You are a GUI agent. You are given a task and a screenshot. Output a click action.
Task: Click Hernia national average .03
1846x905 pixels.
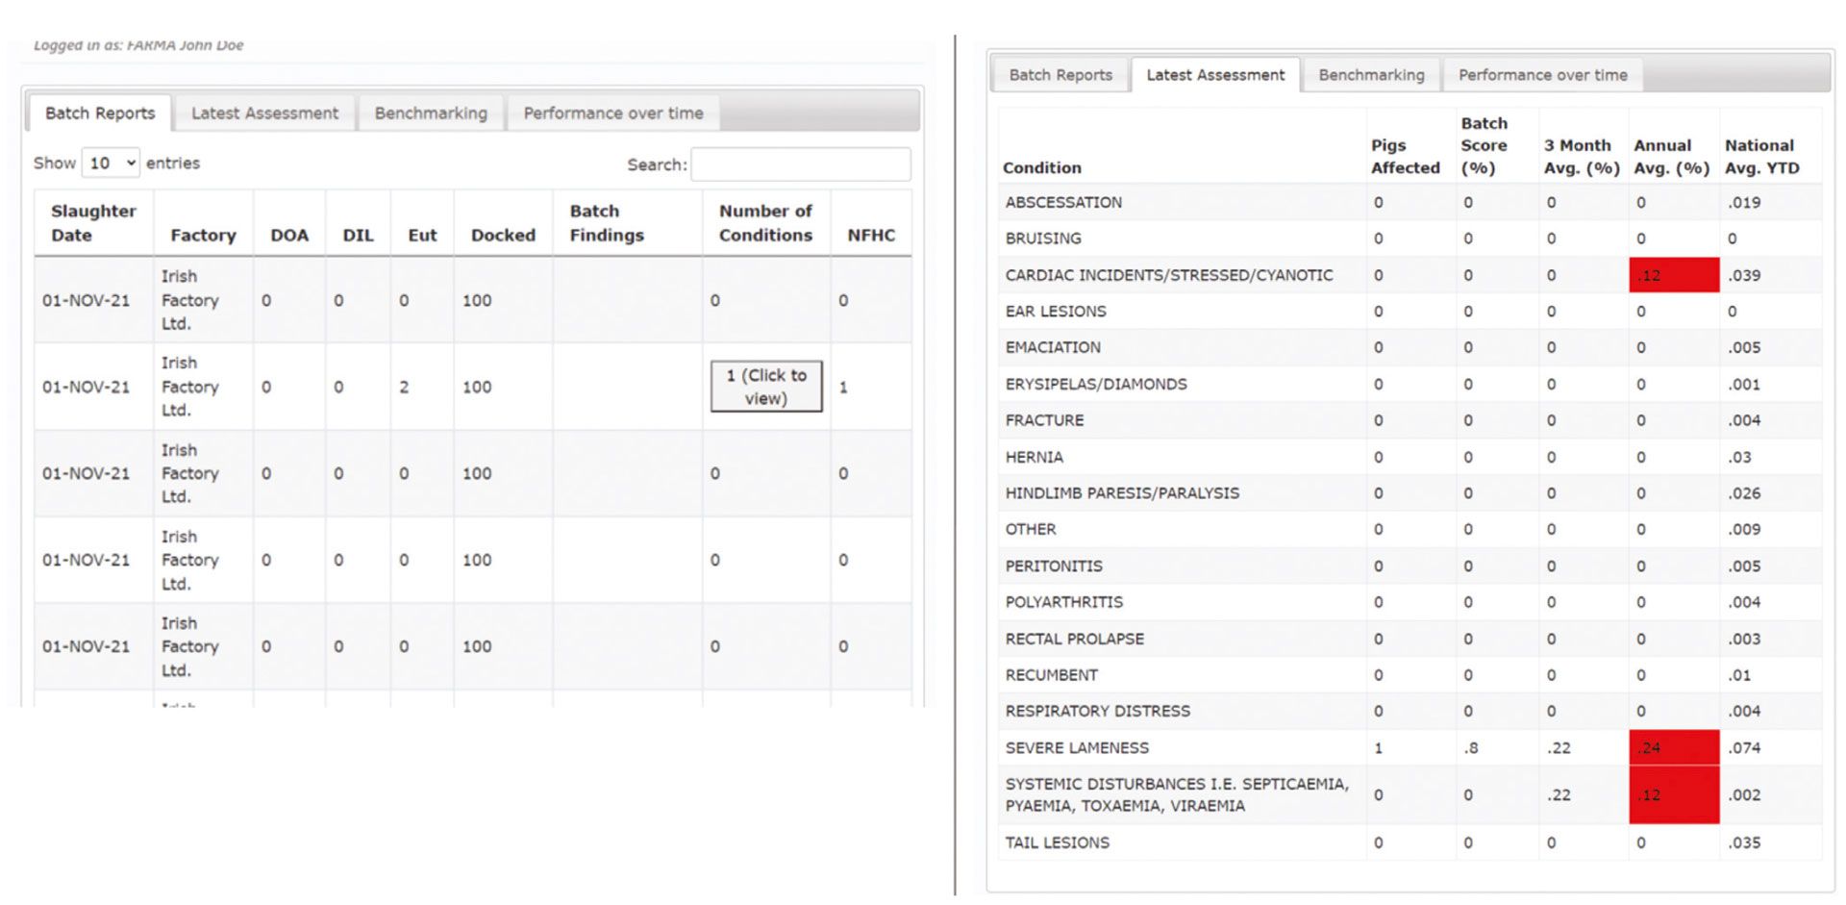click(x=1739, y=457)
